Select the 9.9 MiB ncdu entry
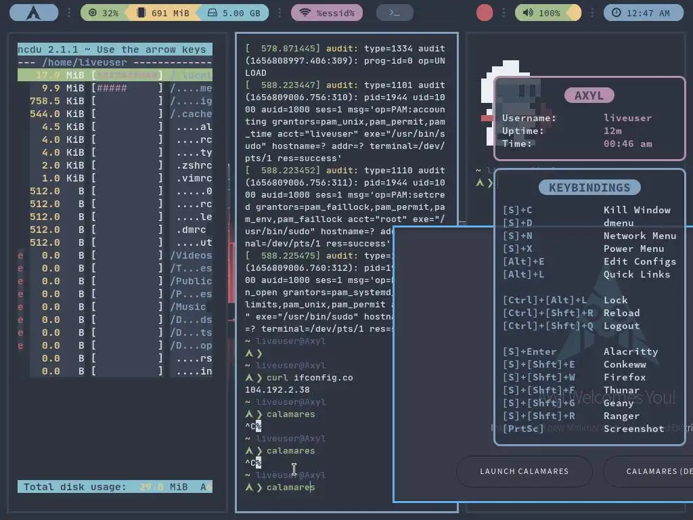The width and height of the screenshot is (693, 520). point(115,88)
